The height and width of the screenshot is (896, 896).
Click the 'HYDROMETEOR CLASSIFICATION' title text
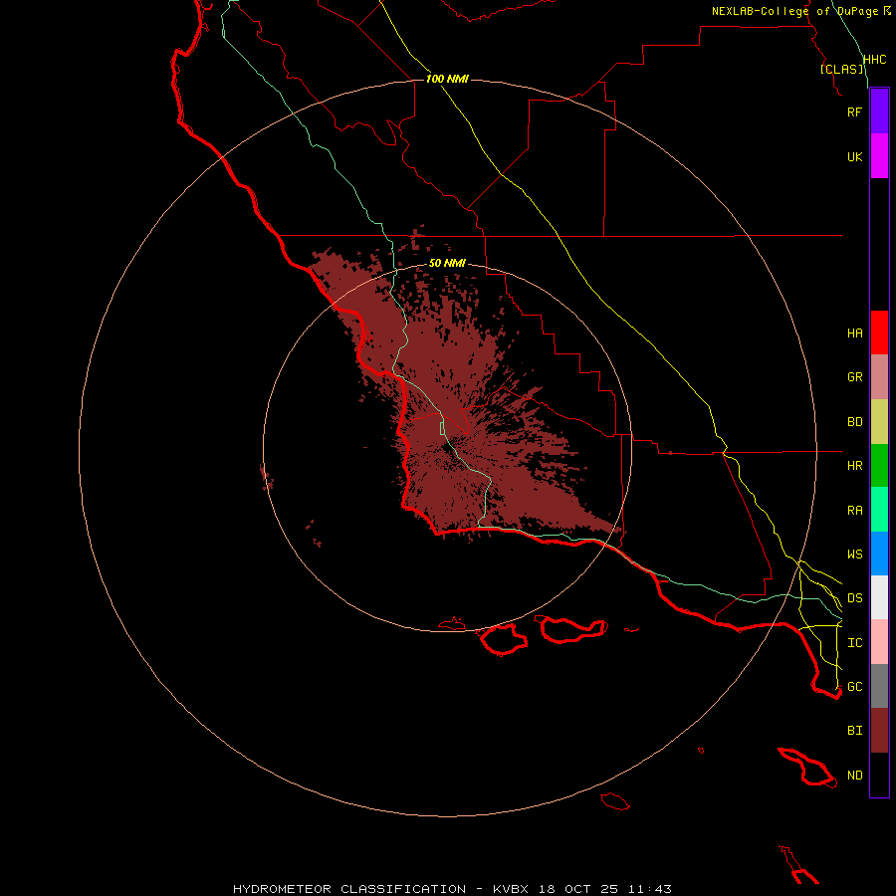pyautogui.click(x=349, y=889)
